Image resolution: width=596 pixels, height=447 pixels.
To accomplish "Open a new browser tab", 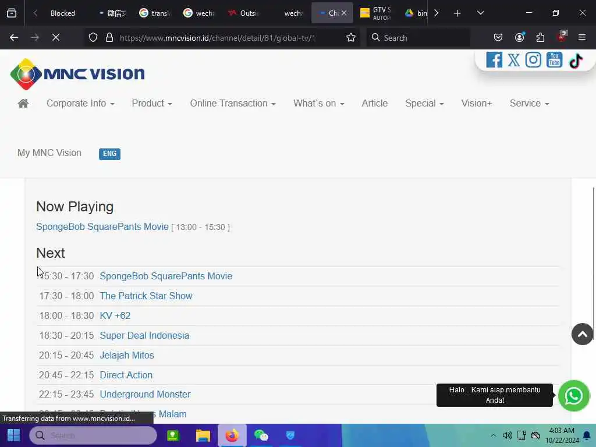I will click(x=457, y=13).
